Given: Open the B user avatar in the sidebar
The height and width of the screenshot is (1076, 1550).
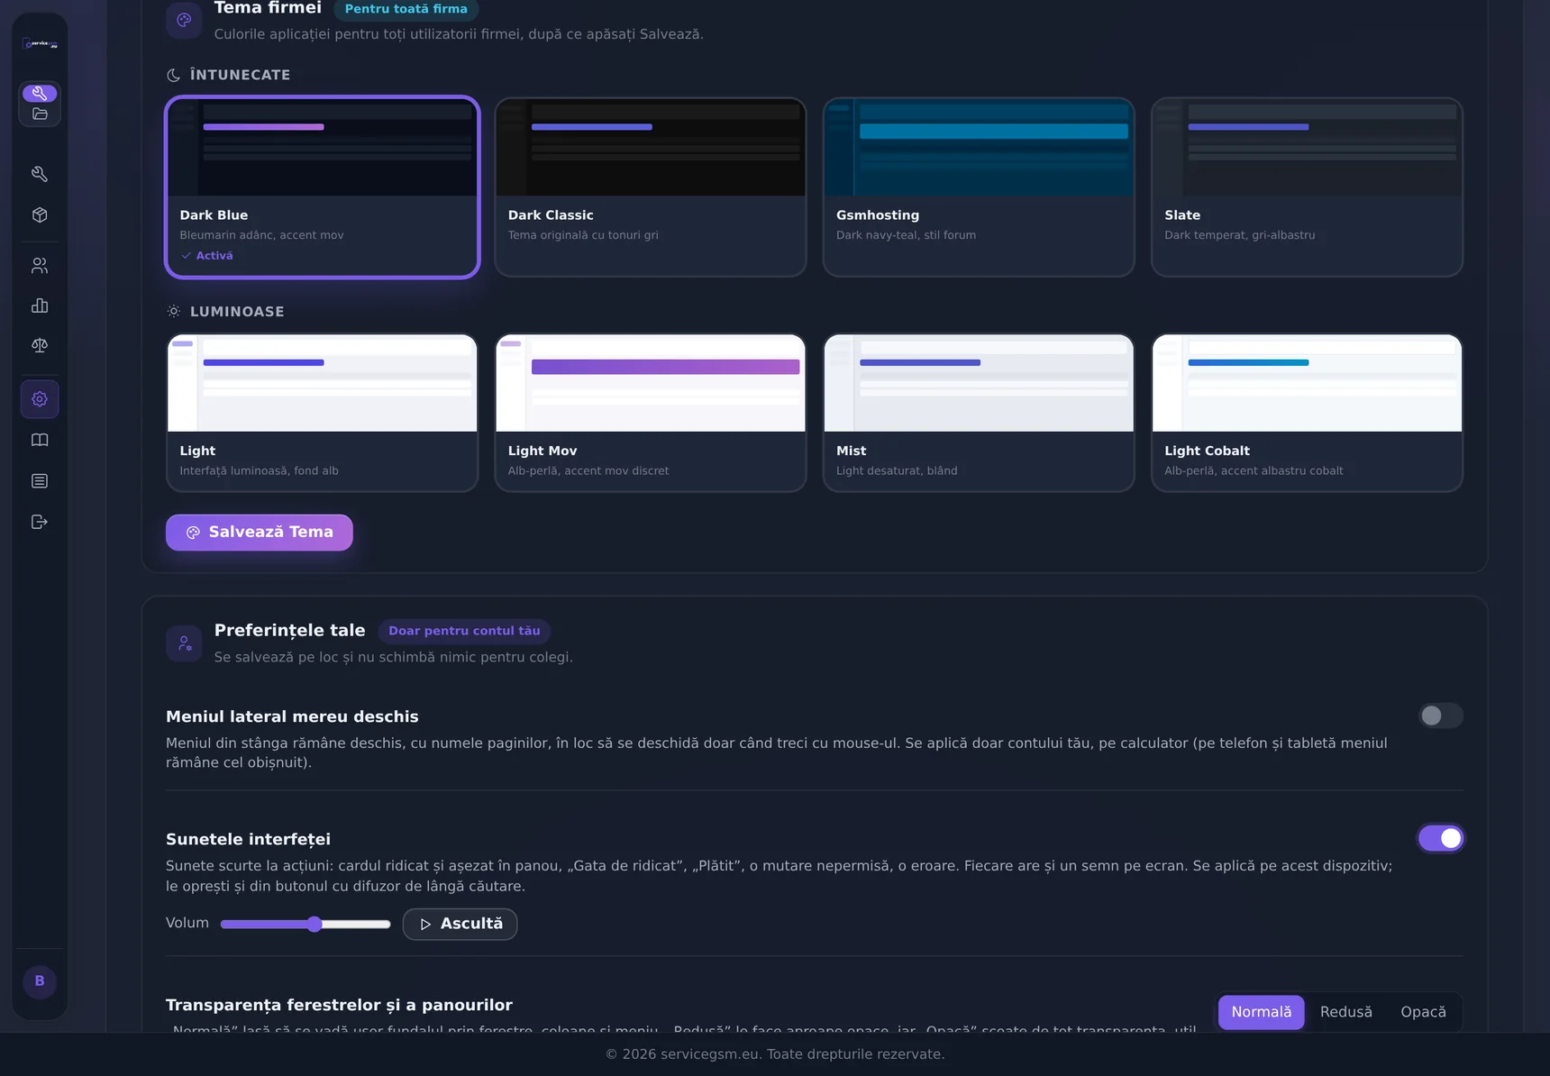Looking at the screenshot, I should (x=40, y=981).
